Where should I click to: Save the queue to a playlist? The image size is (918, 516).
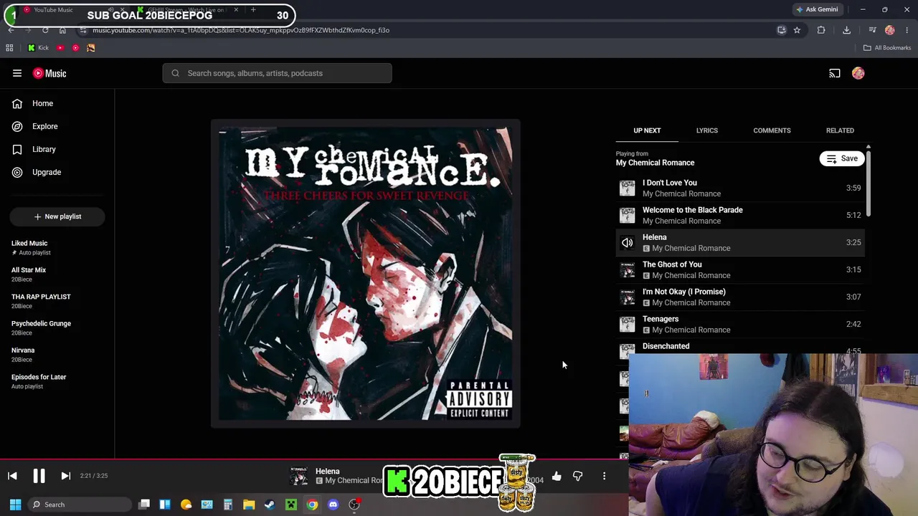pyautogui.click(x=842, y=158)
